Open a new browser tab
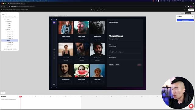The height and width of the screenshot is (110, 195). coord(27,4)
